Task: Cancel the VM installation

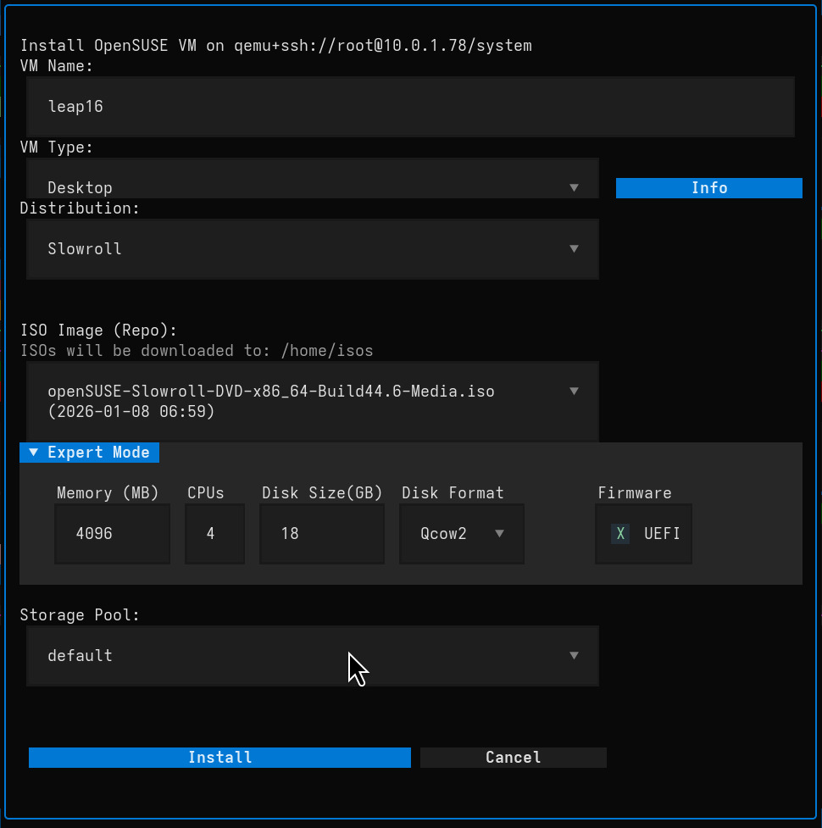Action: point(513,757)
